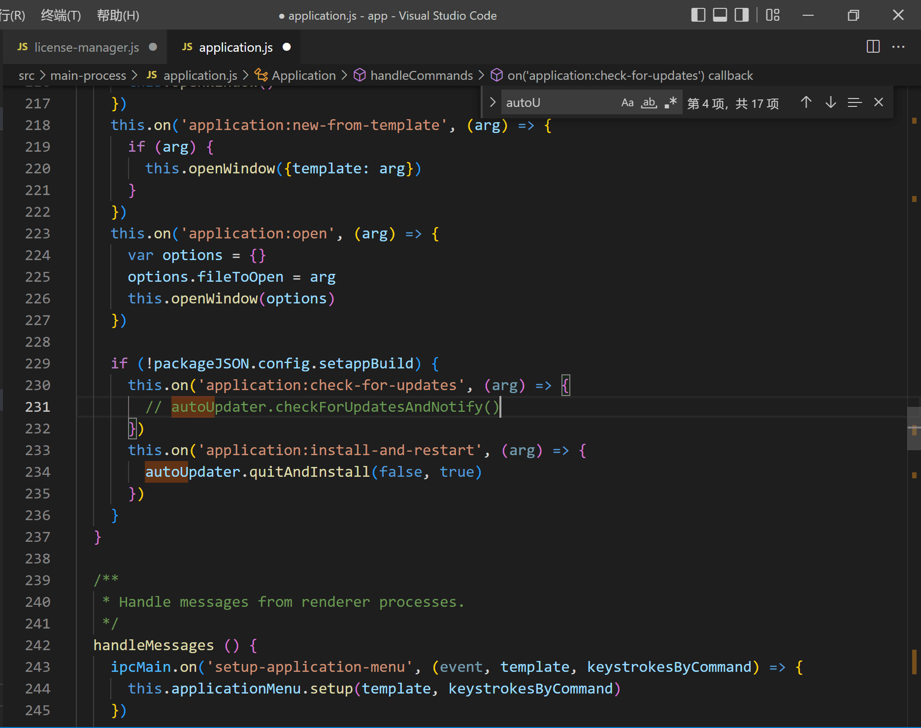Click 'setup-application-menu' string
The image size is (921, 728).
pos(309,667)
